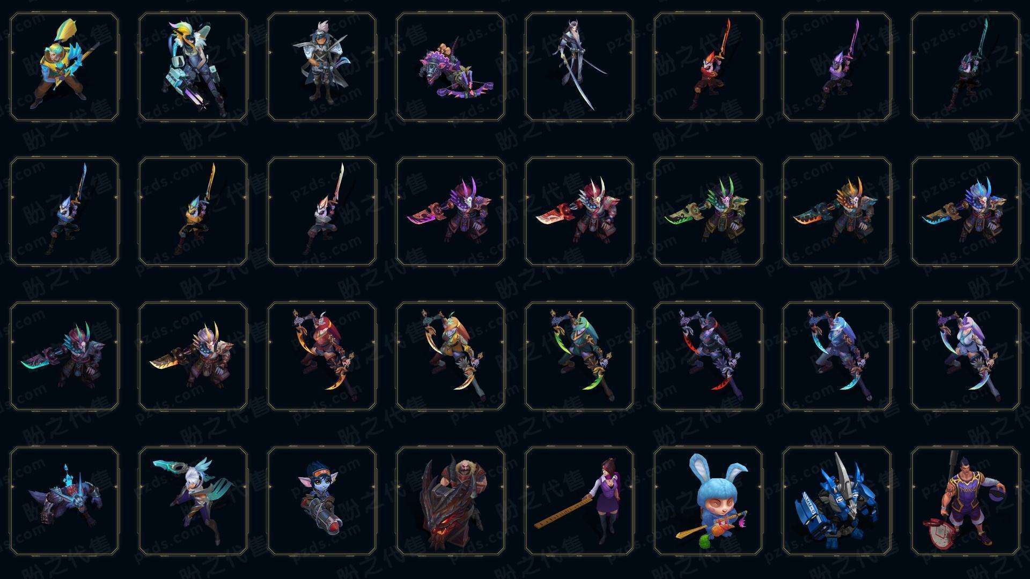Image resolution: width=1030 pixels, height=579 pixels.
Task: Choose the cyan-armored gunner with launcher skin
Action: coord(193,66)
